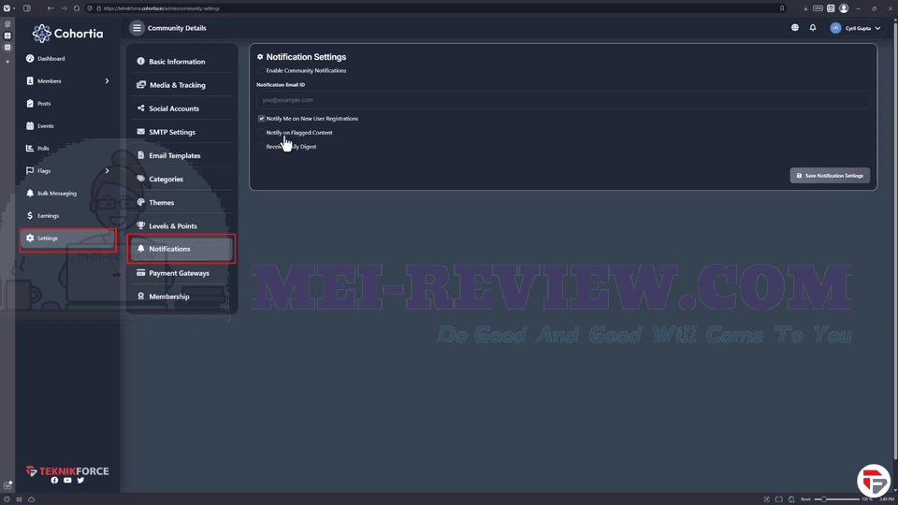Click the Settings gear icon in sidebar

[x=30, y=238]
